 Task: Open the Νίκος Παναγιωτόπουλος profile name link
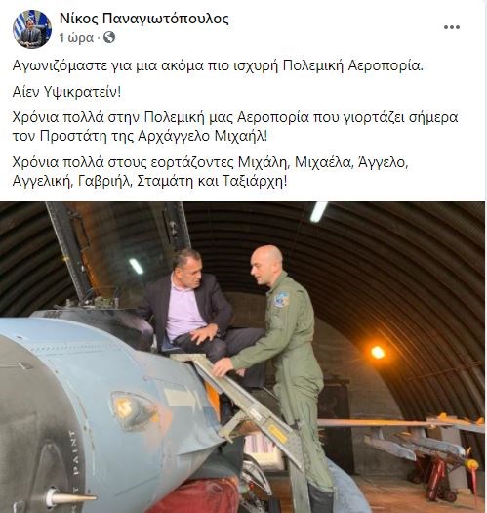(144, 19)
